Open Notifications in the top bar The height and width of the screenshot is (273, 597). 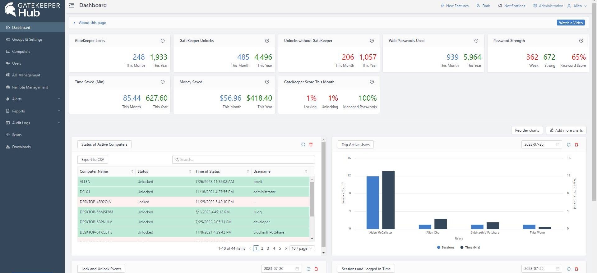coord(511,6)
